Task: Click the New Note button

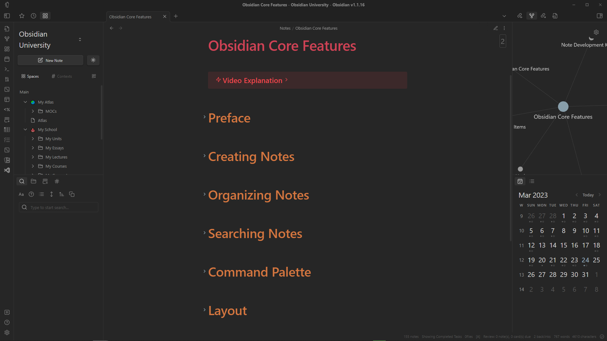Action: coord(50,60)
